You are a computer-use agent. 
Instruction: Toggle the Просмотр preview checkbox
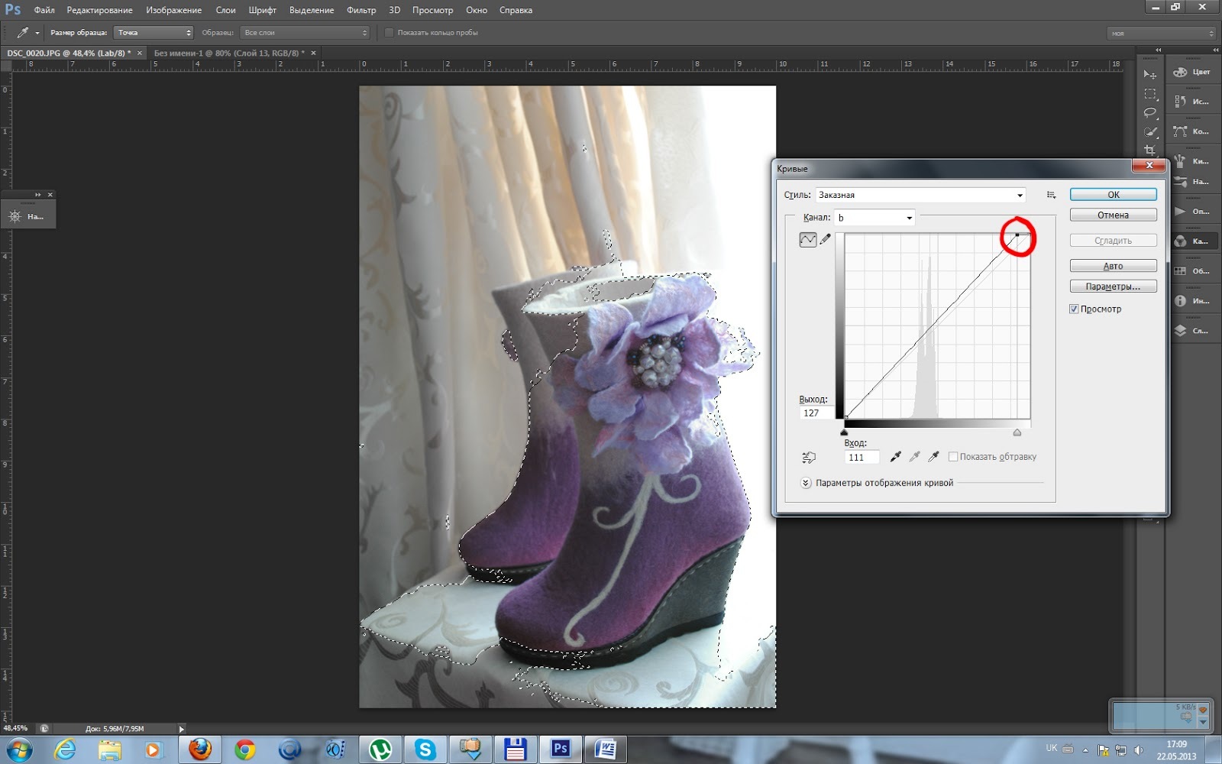click(1074, 309)
